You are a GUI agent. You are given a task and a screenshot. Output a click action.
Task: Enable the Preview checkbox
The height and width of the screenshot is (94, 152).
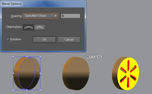tap(8, 39)
